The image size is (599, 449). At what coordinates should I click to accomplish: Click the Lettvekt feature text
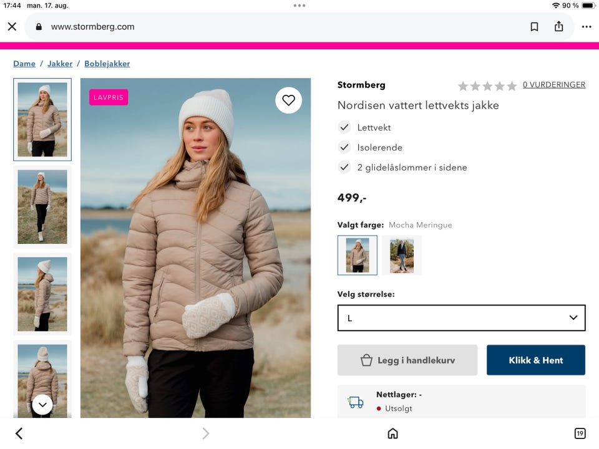(374, 127)
